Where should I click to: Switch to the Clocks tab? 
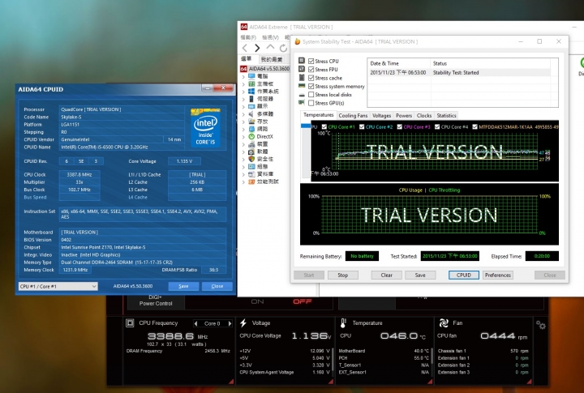pyautogui.click(x=424, y=116)
